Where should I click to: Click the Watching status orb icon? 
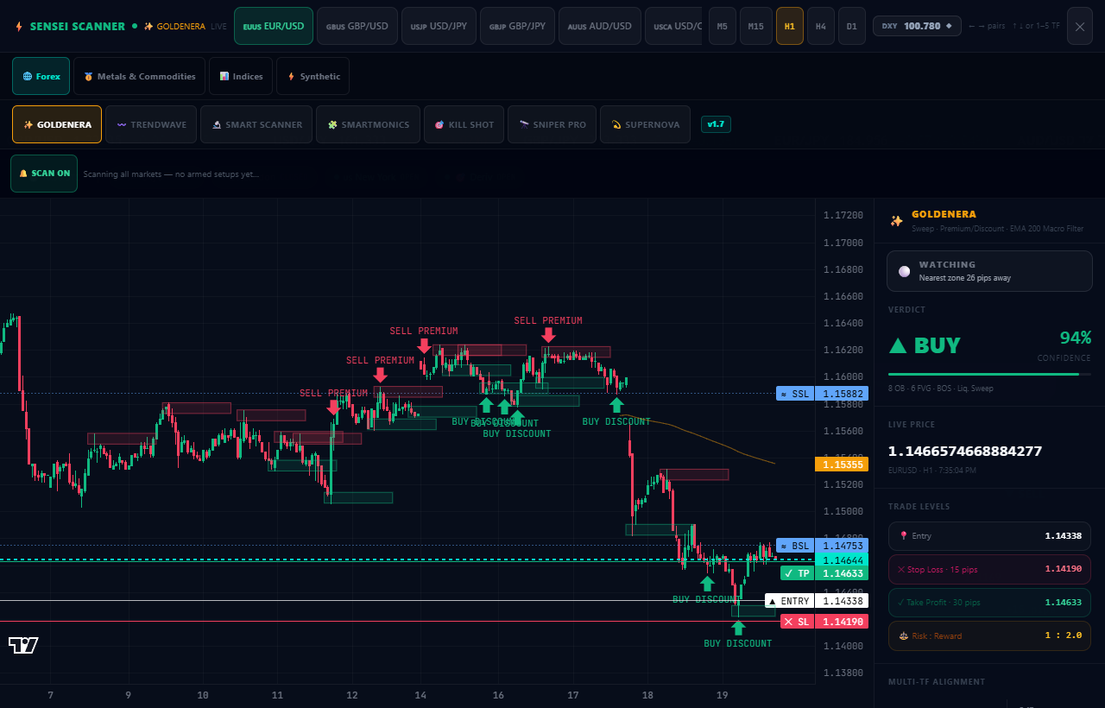(x=904, y=271)
